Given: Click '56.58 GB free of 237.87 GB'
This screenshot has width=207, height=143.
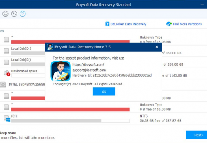Looking at the screenshot, I should 160,121.
